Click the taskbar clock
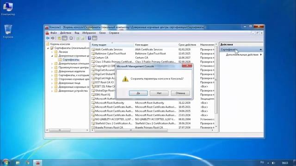296x166 pixels. pyautogui.click(x=285, y=163)
